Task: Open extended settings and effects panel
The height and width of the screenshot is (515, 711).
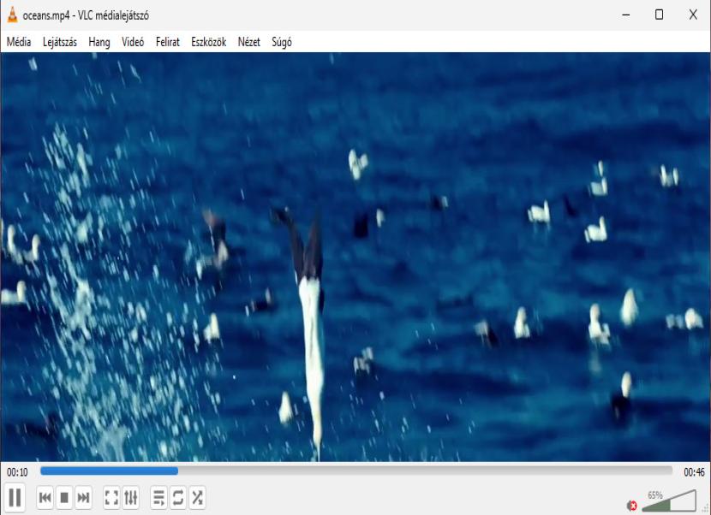Action: pos(130,498)
